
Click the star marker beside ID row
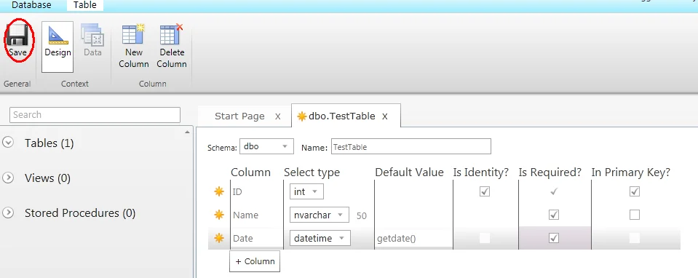[219, 191]
